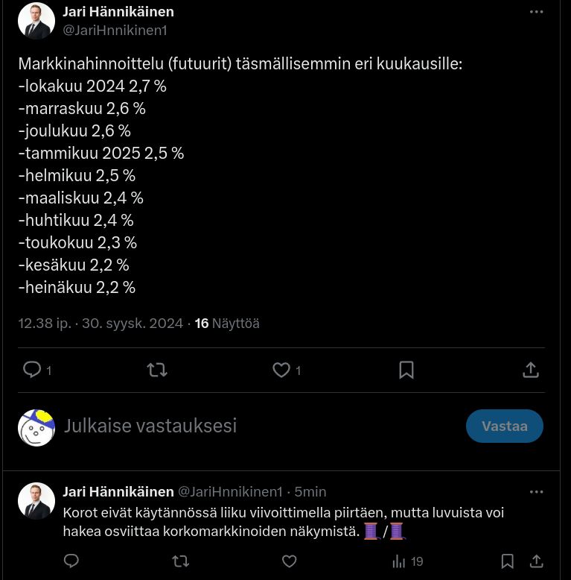Screen dimensions: 571x580
Task: Click the 12.38 ip. 30. syysk. 2024 timestamp
Action: [x=101, y=324]
